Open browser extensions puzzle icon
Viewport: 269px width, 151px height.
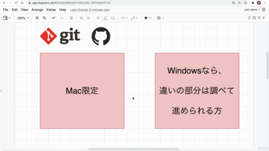(x=253, y=3)
